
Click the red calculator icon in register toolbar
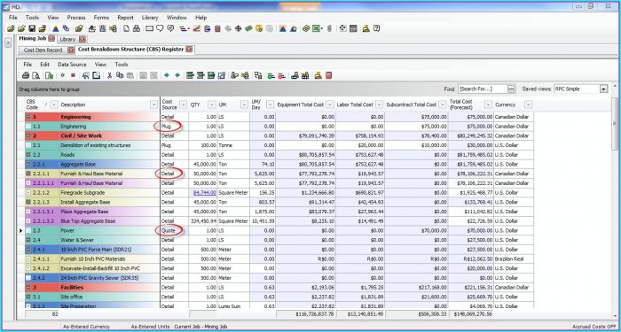[x=328, y=75]
